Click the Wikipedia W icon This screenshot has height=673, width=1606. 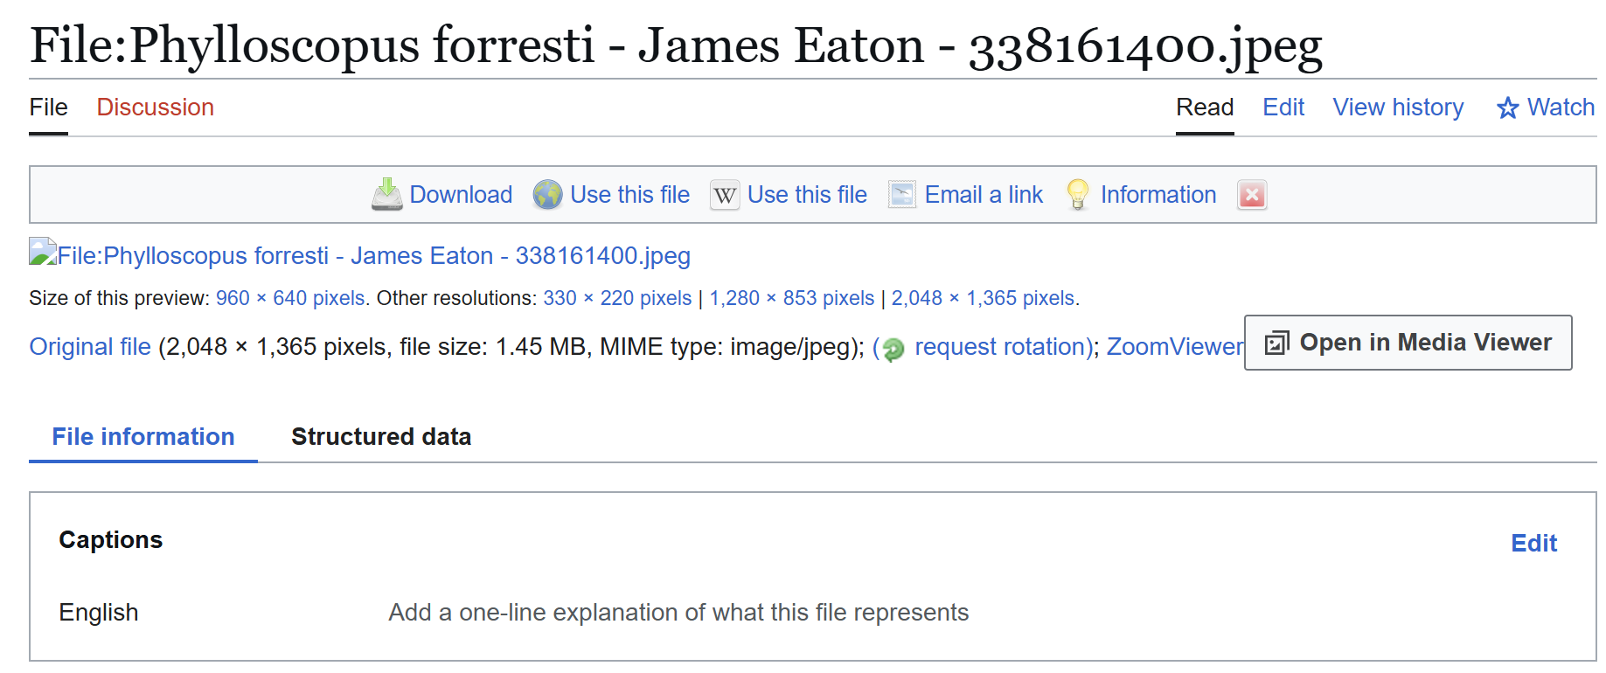point(725,194)
